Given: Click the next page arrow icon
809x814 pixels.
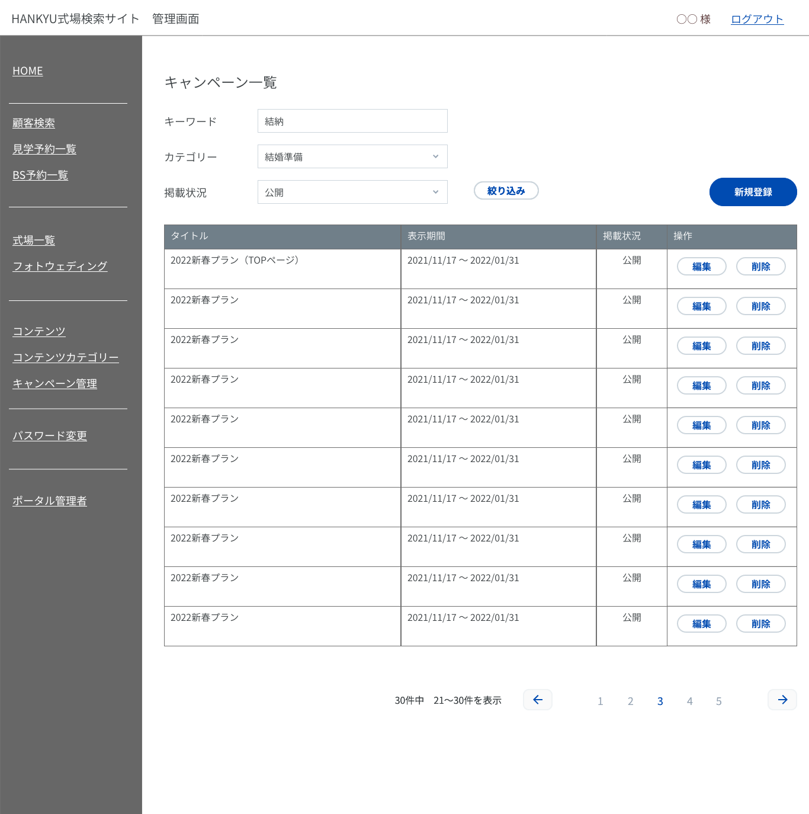Looking at the screenshot, I should pyautogui.click(x=782, y=700).
